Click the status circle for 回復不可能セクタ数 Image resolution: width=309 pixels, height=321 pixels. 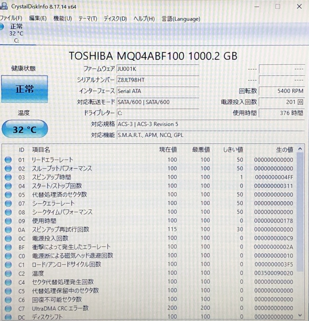click(8, 300)
